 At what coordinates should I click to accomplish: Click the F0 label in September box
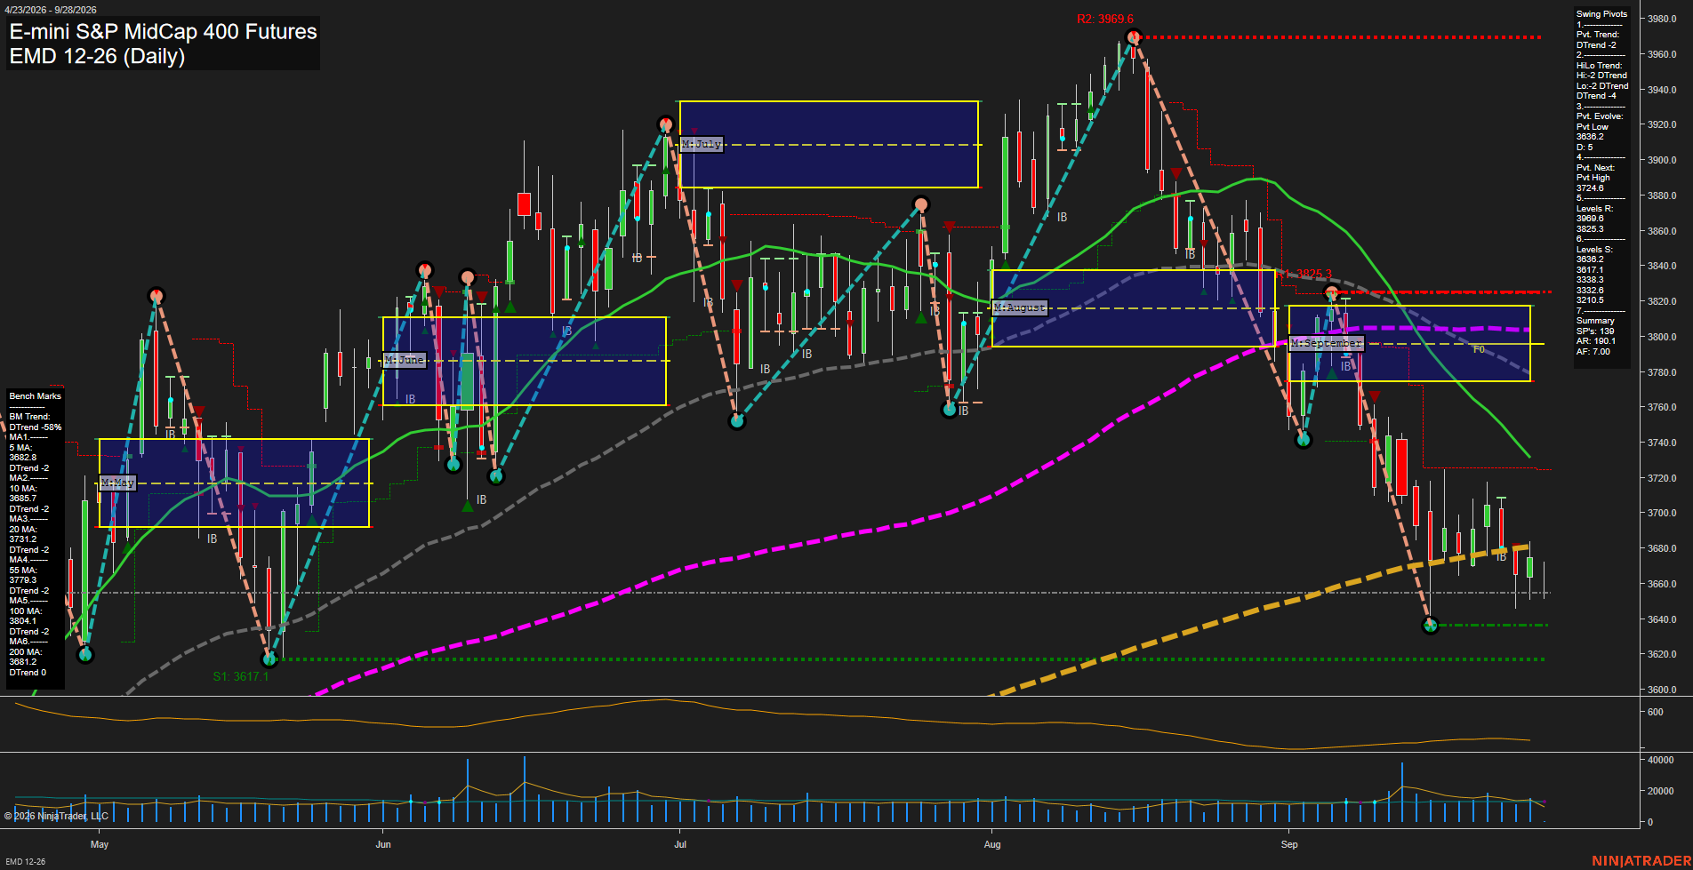(1479, 349)
